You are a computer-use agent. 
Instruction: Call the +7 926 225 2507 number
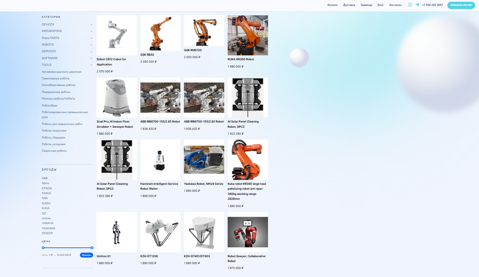coord(432,5)
